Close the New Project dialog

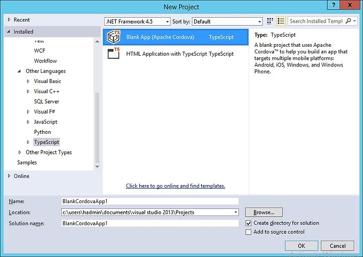click(x=349, y=5)
